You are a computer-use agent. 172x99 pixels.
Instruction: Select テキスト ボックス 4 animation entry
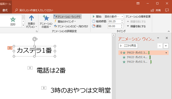point(144,57)
